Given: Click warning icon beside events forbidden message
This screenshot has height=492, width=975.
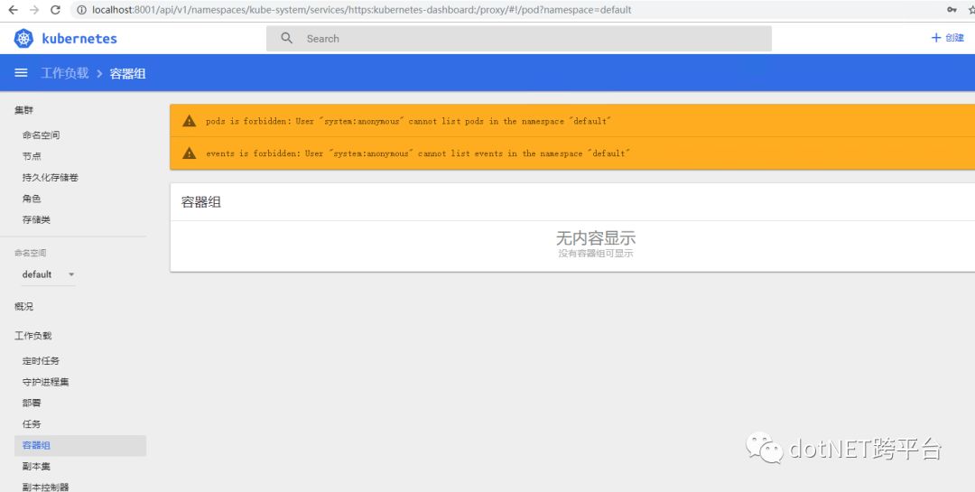Looking at the screenshot, I should tap(189, 153).
